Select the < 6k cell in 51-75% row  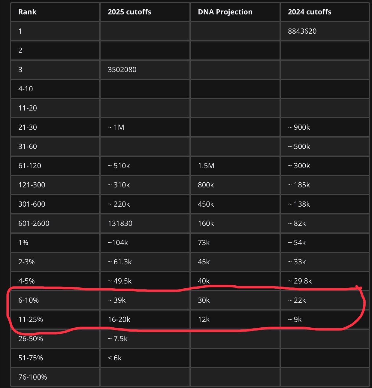coord(145,358)
